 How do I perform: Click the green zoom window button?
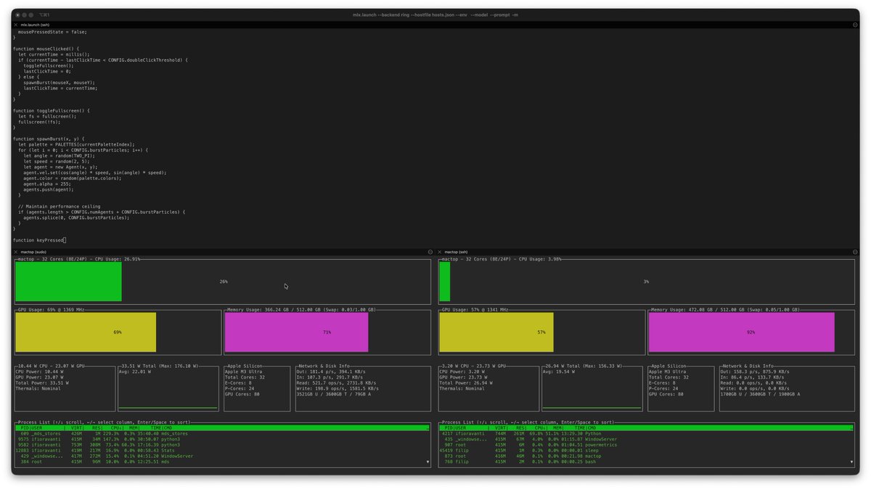click(x=31, y=15)
